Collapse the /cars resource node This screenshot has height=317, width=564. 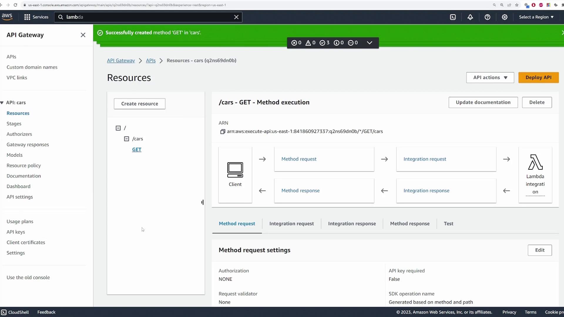pos(127,139)
